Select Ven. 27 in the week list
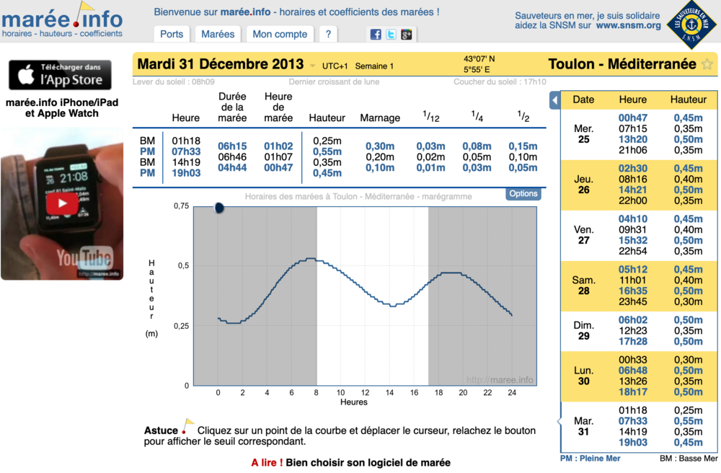The height and width of the screenshot is (473, 721). point(583,235)
